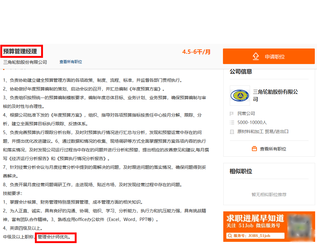Click the upload icon on 申请职位 button
Image resolution: width=317 pixels, height=244 pixels.
pos(256,56)
